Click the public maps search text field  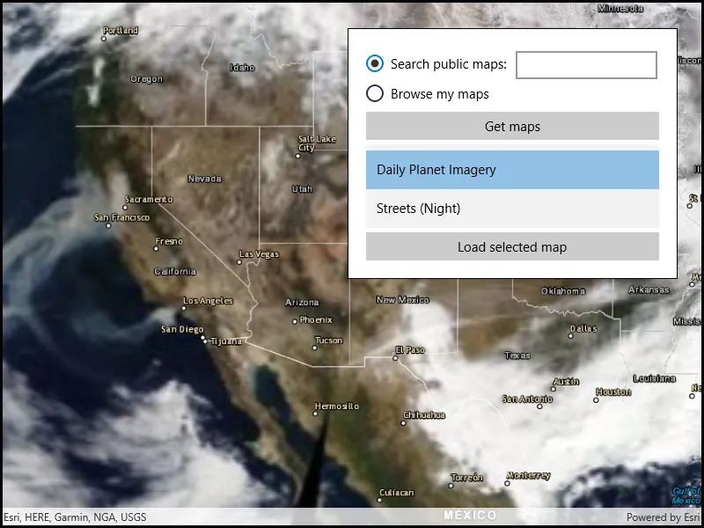(586, 65)
